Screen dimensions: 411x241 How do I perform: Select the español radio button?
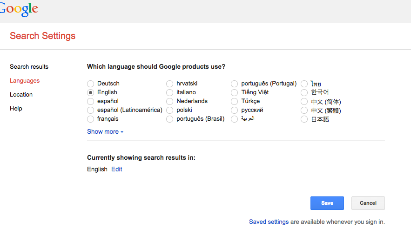pos(91,101)
